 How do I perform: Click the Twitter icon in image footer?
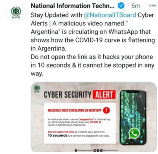tap(95, 150)
